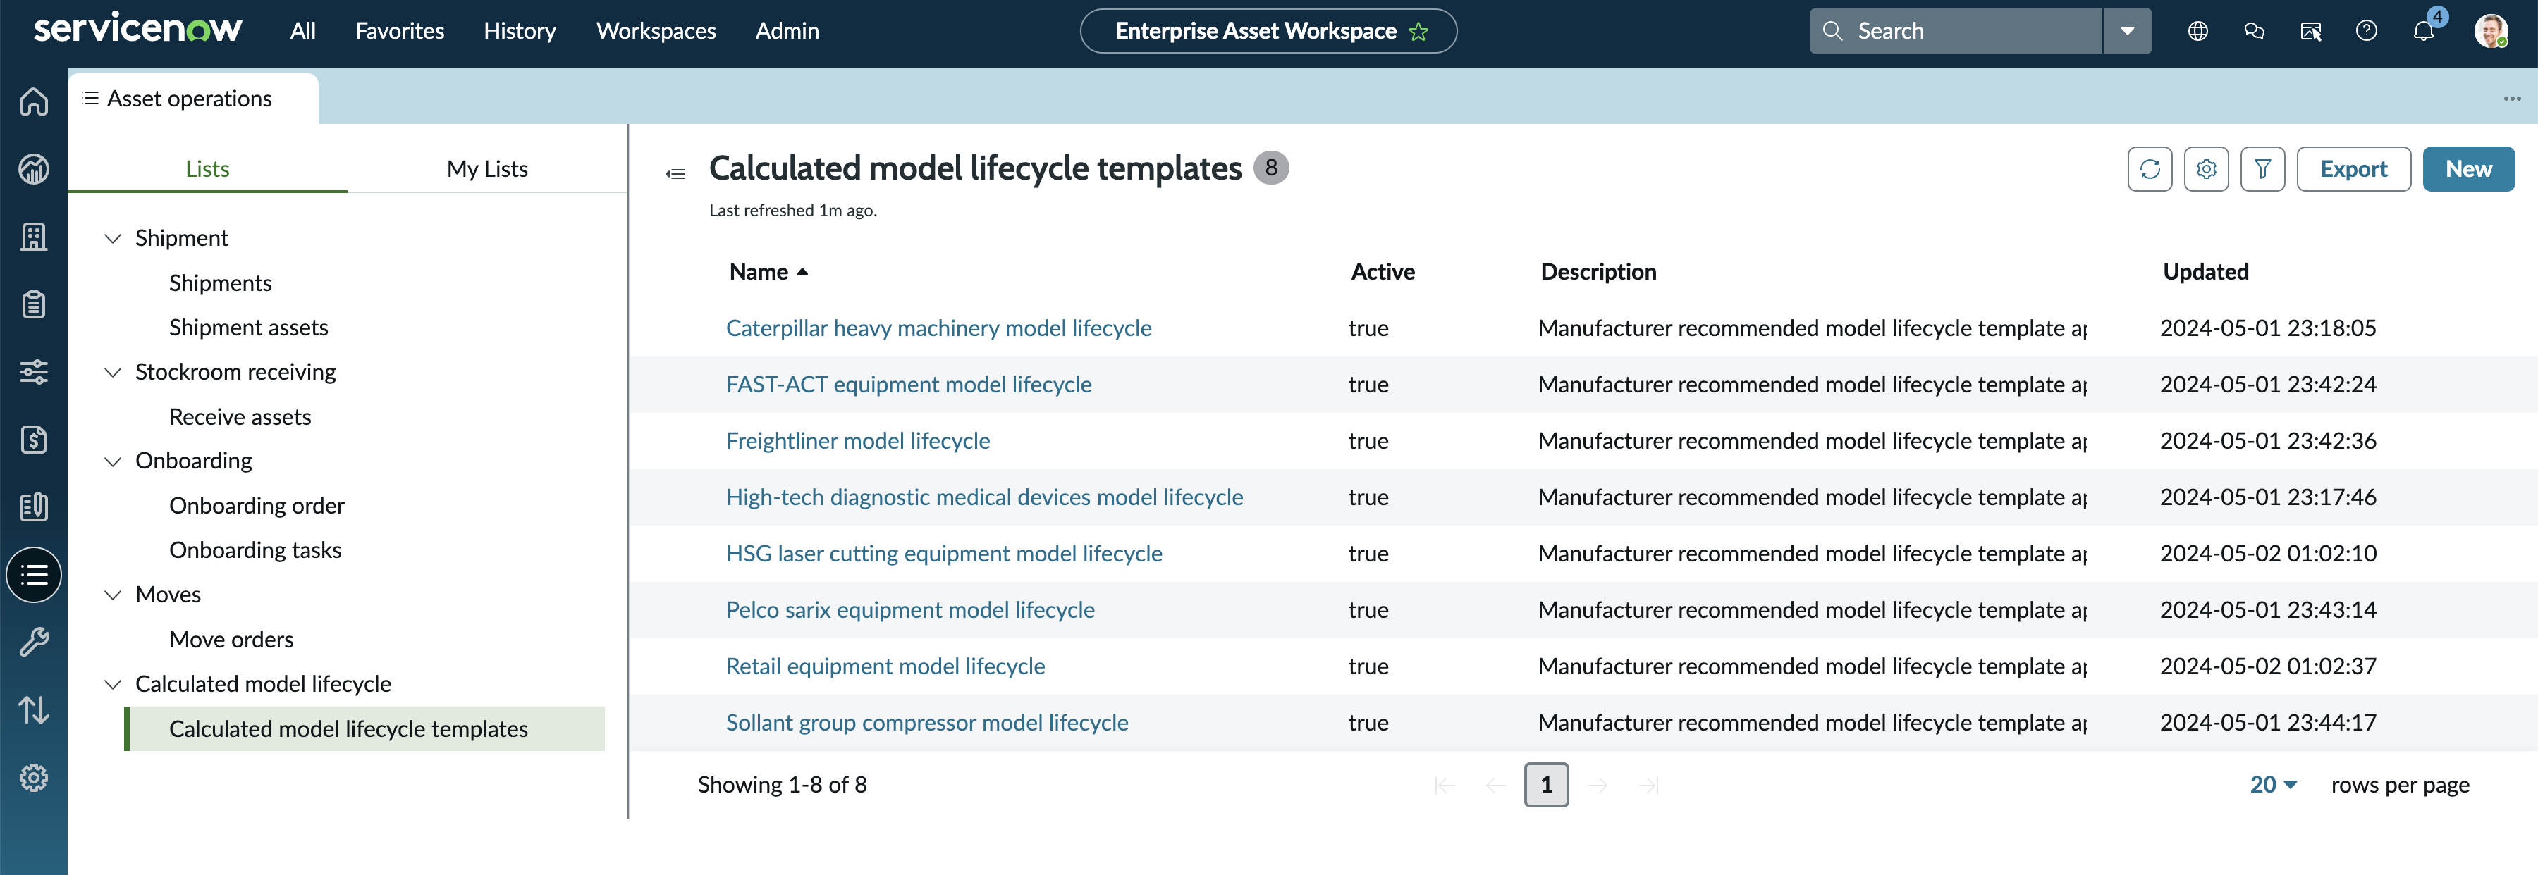Open the History menu
The width and height of the screenshot is (2538, 875).
(x=519, y=32)
